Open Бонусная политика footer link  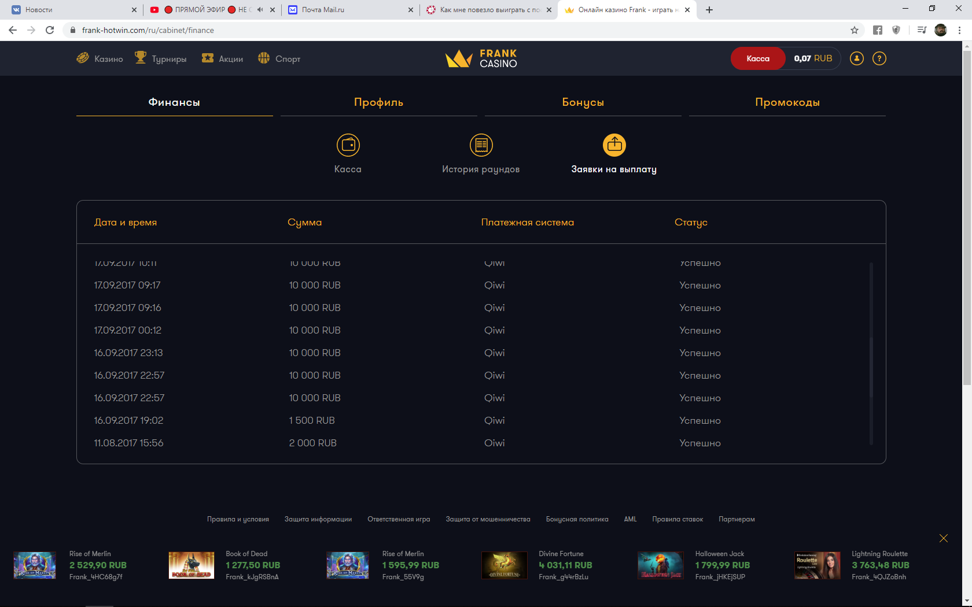(577, 519)
